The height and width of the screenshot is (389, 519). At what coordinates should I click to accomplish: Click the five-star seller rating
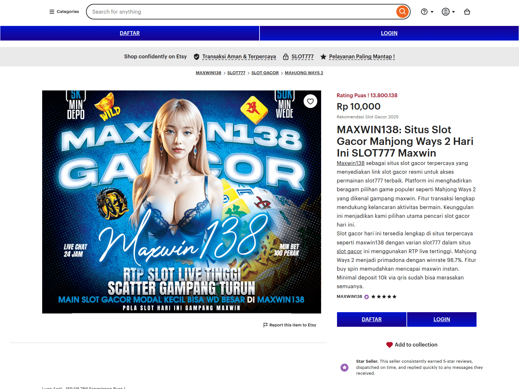[384, 297]
